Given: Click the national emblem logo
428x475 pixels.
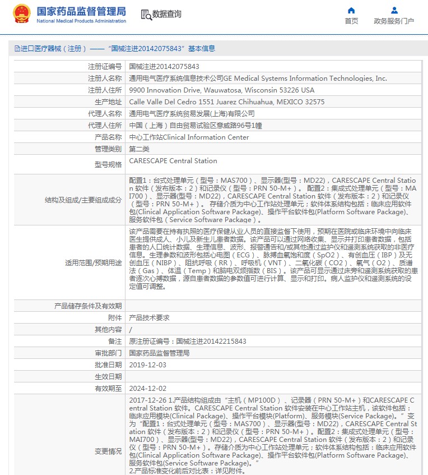Looking at the screenshot, I should click(x=21, y=14).
